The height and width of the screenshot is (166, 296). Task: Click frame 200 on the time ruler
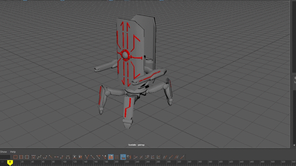click(x=117, y=162)
